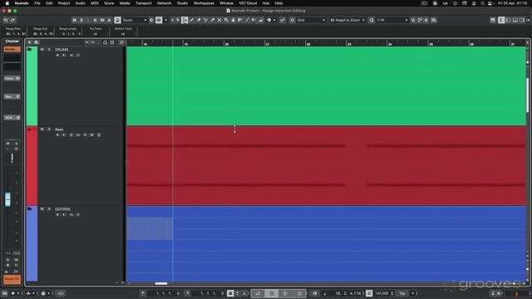532x299 pixels.
Task: Select the Draw pencil tool
Action: [192, 20]
